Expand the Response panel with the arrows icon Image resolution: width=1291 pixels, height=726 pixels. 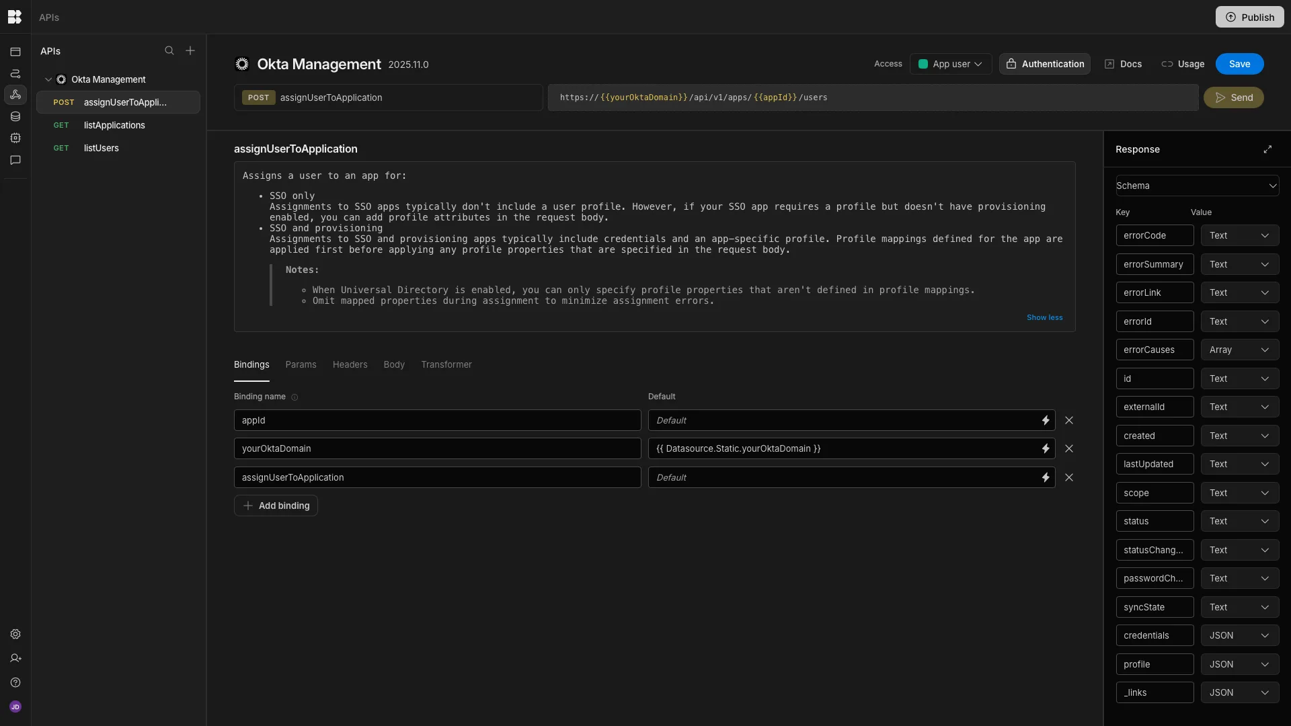(x=1267, y=149)
